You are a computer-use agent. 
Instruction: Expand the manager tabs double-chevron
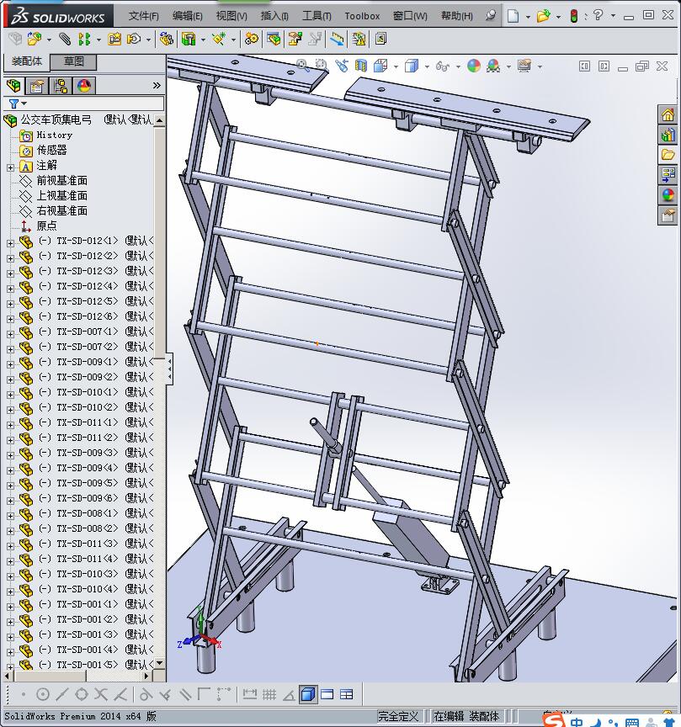157,85
